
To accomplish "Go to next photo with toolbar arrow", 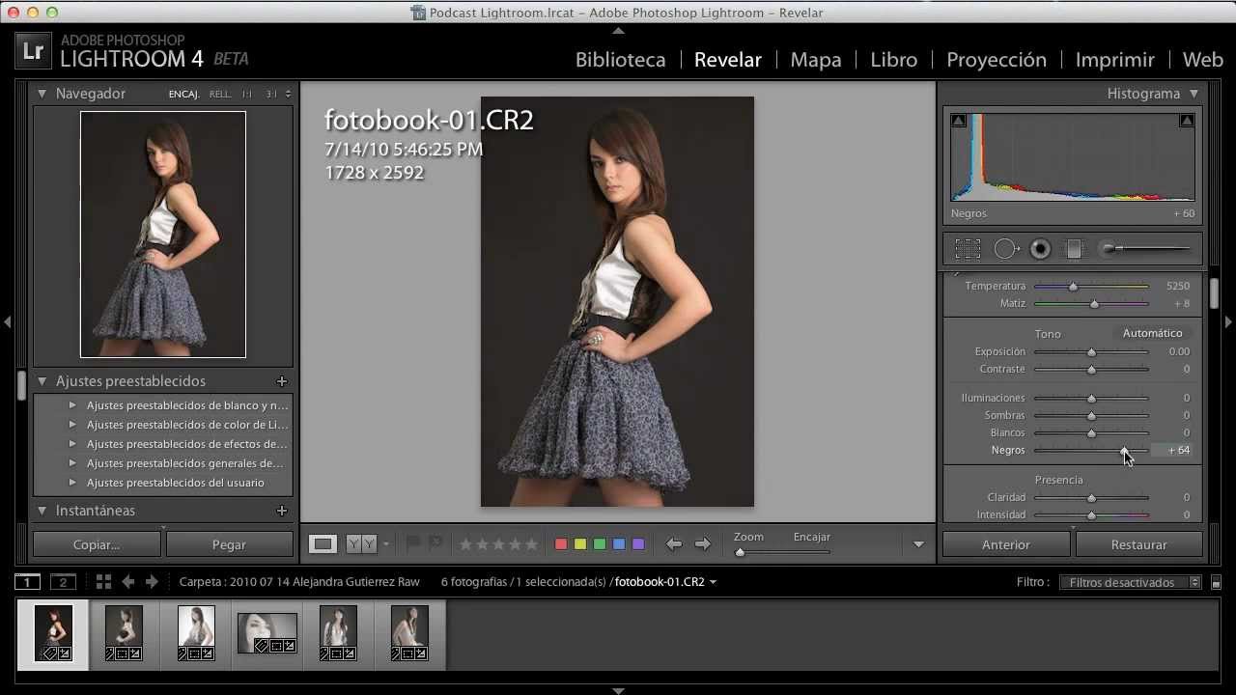I will point(703,544).
